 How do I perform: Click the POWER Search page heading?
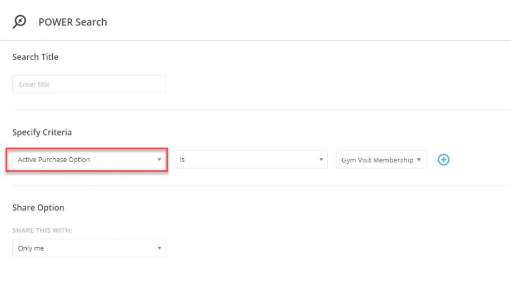tap(73, 22)
